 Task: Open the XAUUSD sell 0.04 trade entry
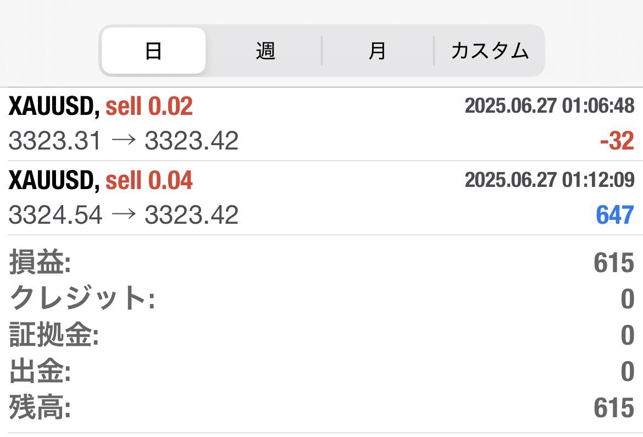[x=321, y=198]
